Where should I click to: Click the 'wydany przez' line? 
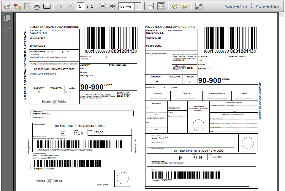click(234, 127)
